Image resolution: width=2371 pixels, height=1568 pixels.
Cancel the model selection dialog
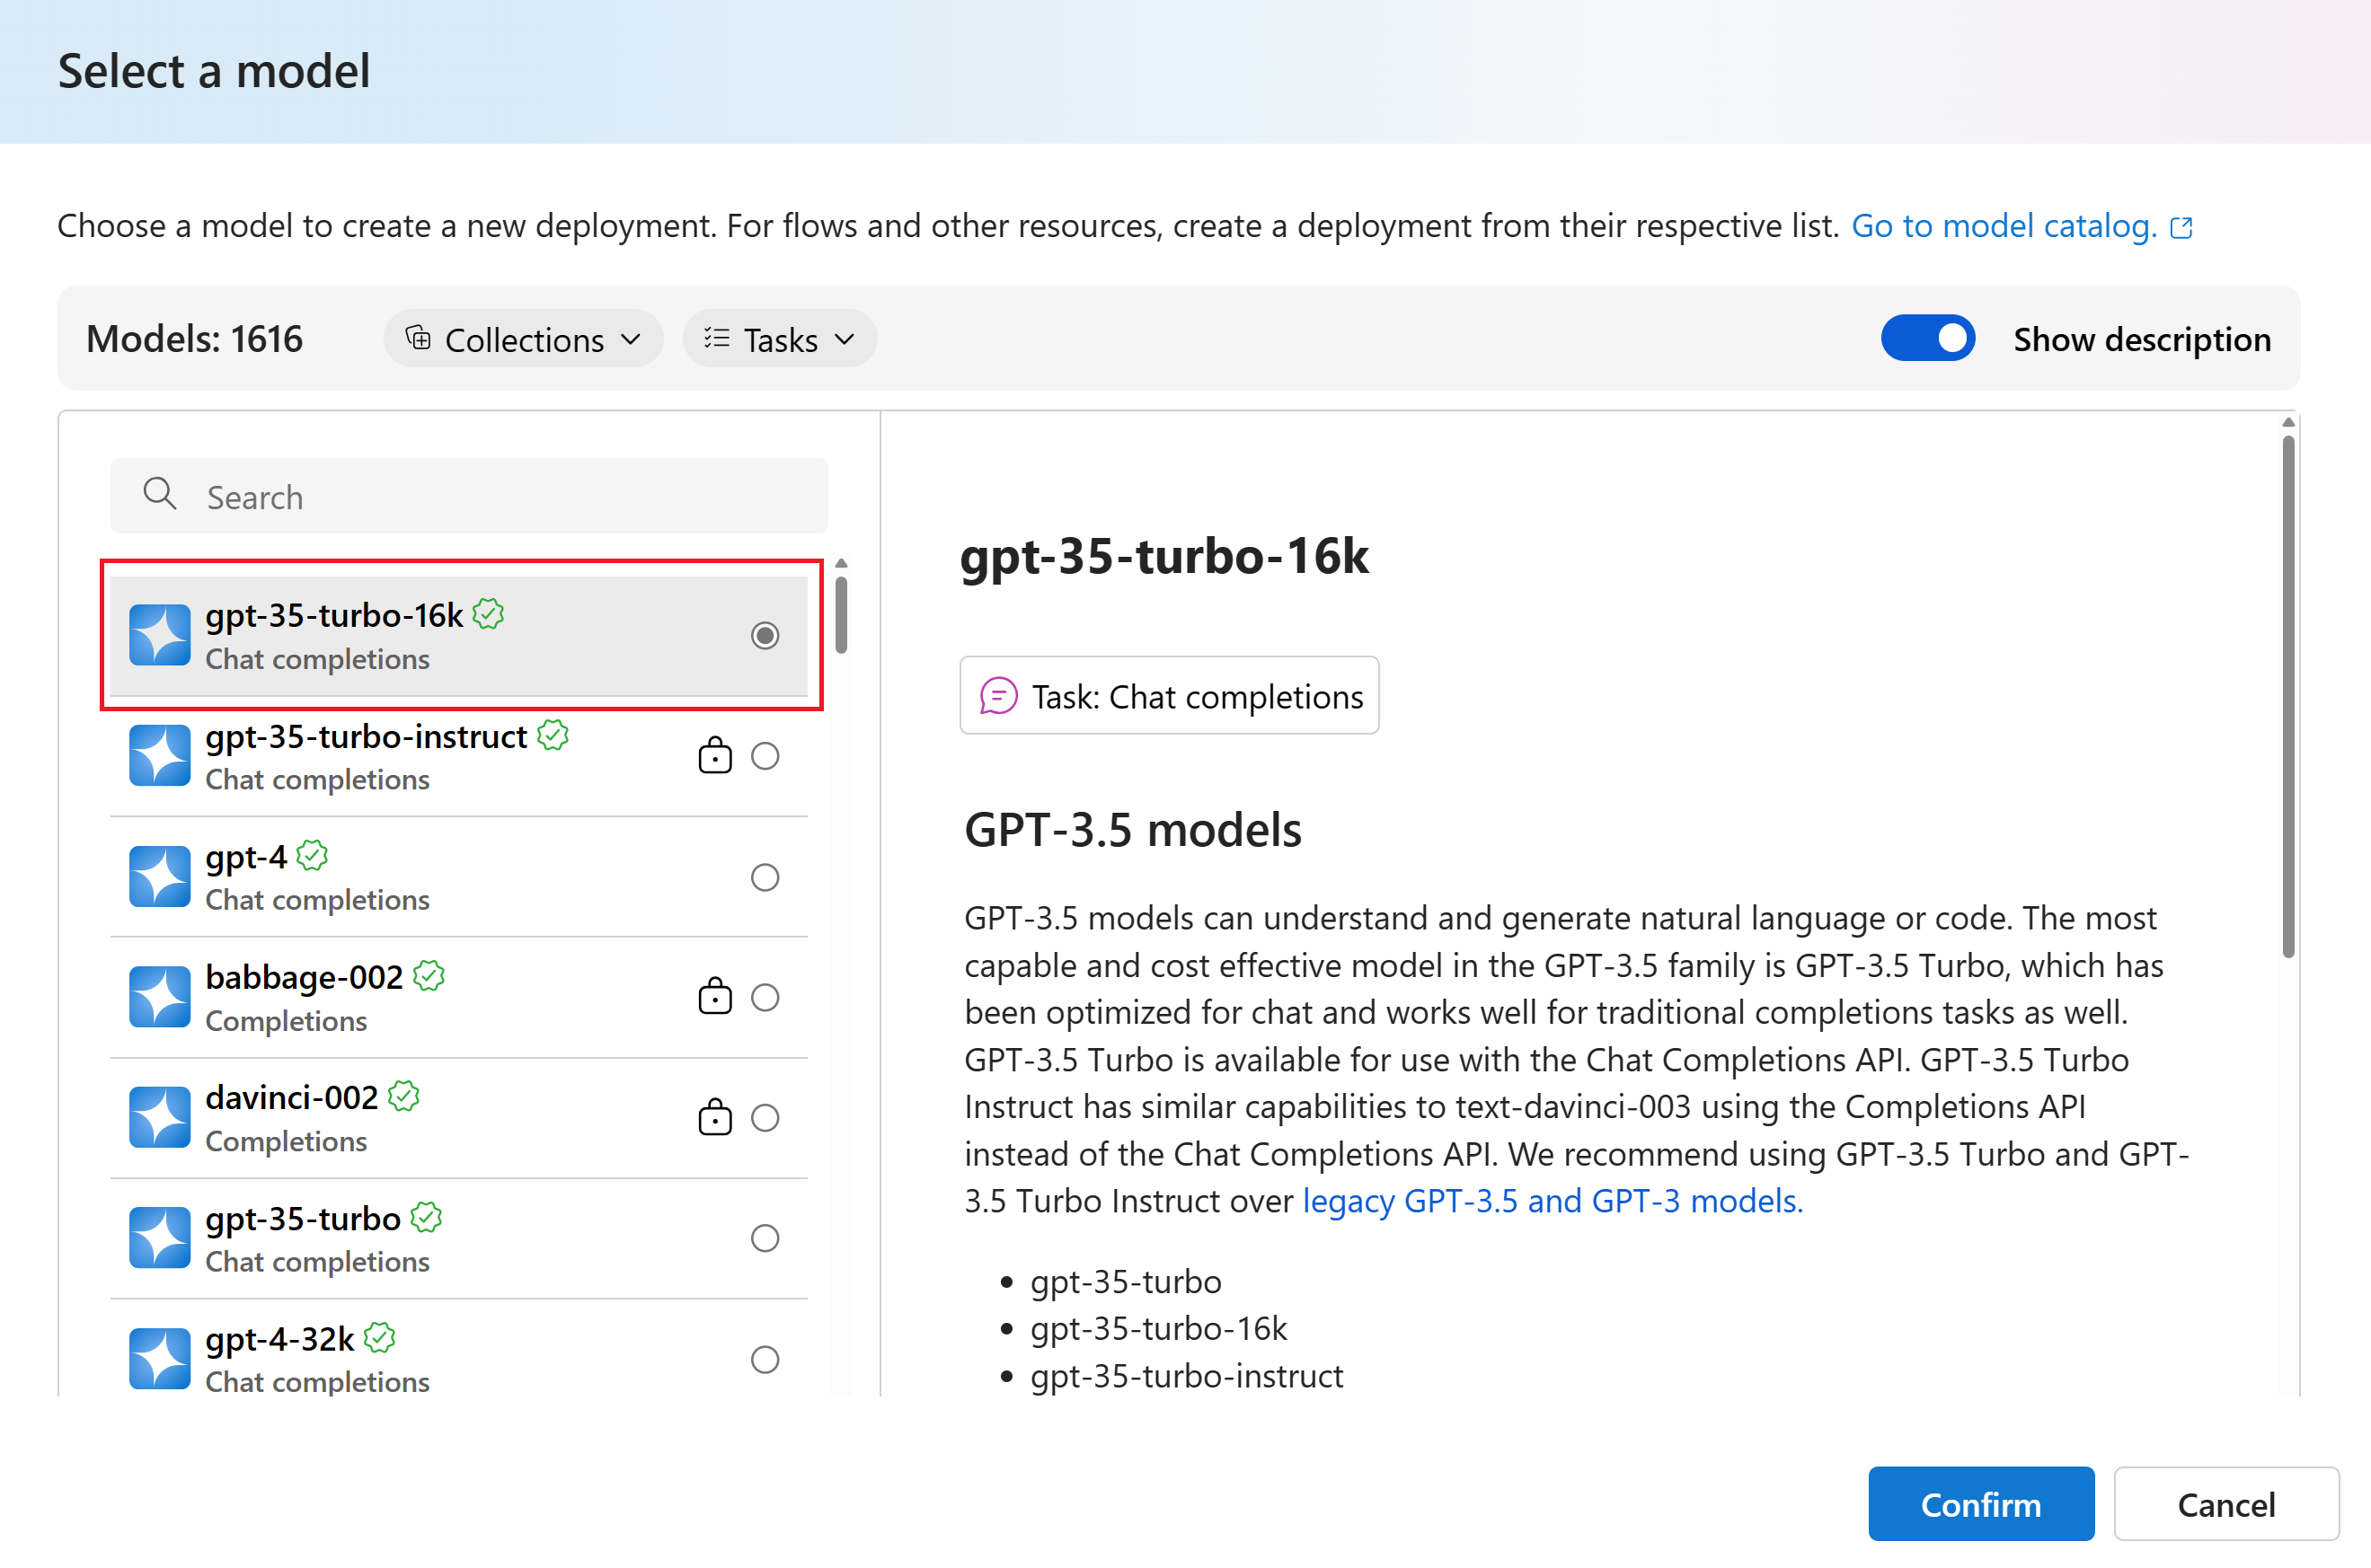pos(2226,1504)
